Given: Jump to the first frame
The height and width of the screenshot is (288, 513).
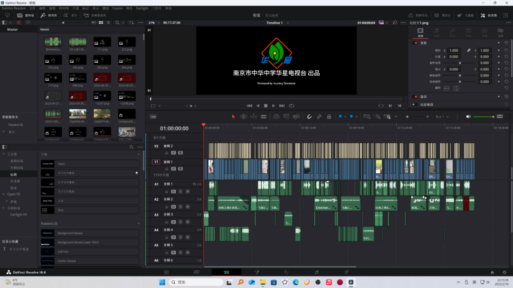Looking at the screenshot, I should click(x=249, y=106).
